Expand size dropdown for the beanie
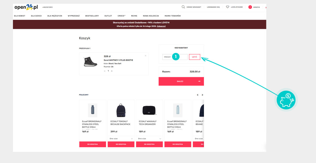This screenshot has width=316, height=163. [x=199, y=138]
